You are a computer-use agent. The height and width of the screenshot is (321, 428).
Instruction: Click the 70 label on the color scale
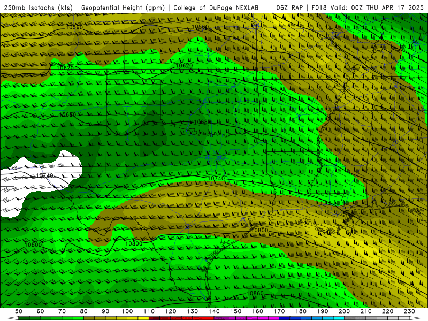[62, 311]
